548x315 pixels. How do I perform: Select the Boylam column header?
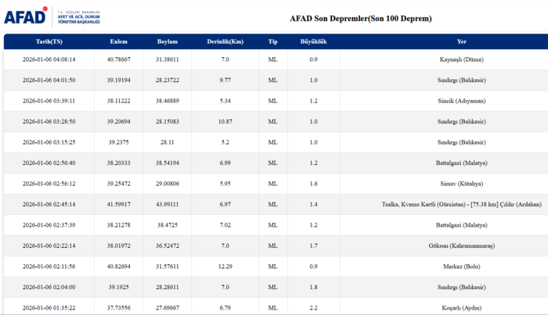click(168, 41)
